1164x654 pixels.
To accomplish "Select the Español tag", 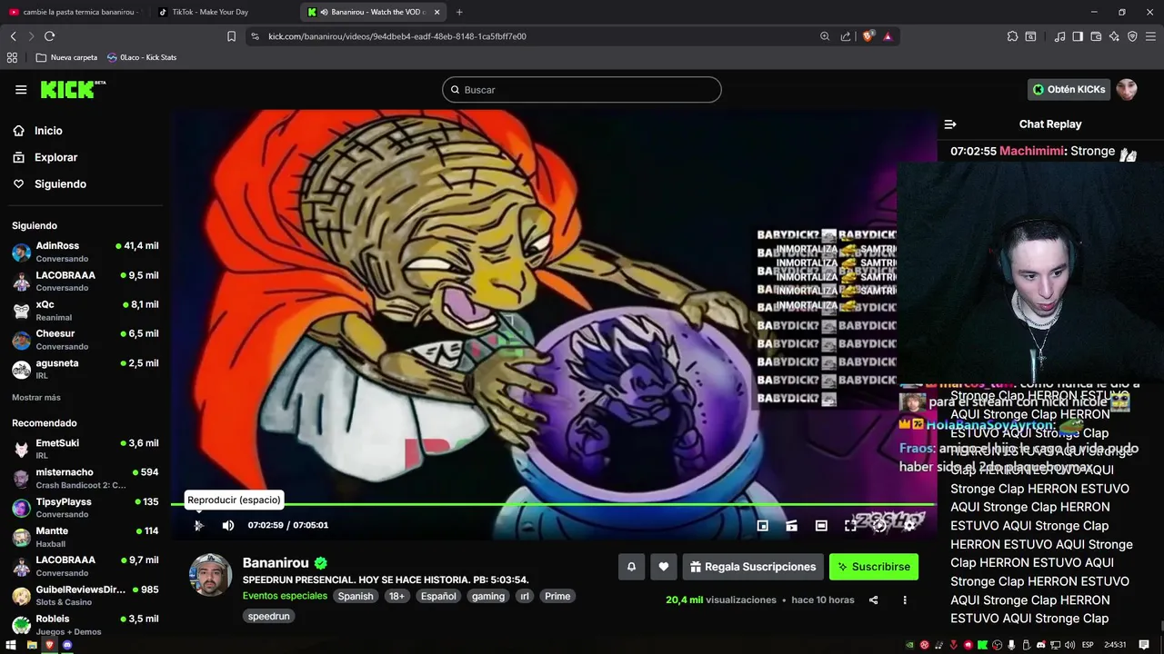I will coord(438,596).
